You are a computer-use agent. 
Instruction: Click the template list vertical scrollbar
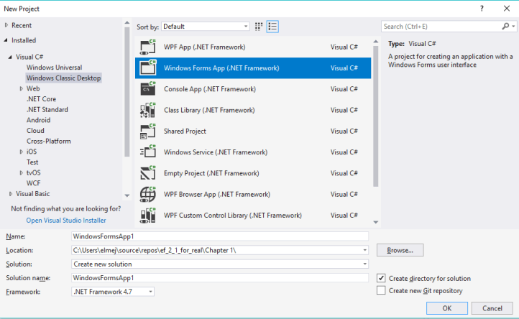point(376,108)
